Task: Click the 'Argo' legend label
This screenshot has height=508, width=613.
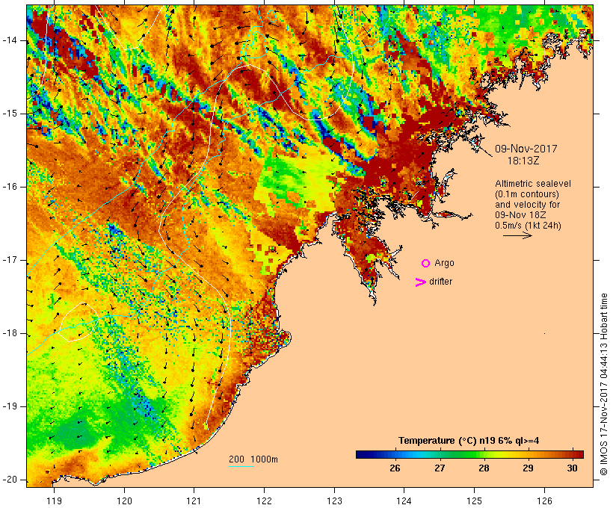Action: [x=444, y=264]
